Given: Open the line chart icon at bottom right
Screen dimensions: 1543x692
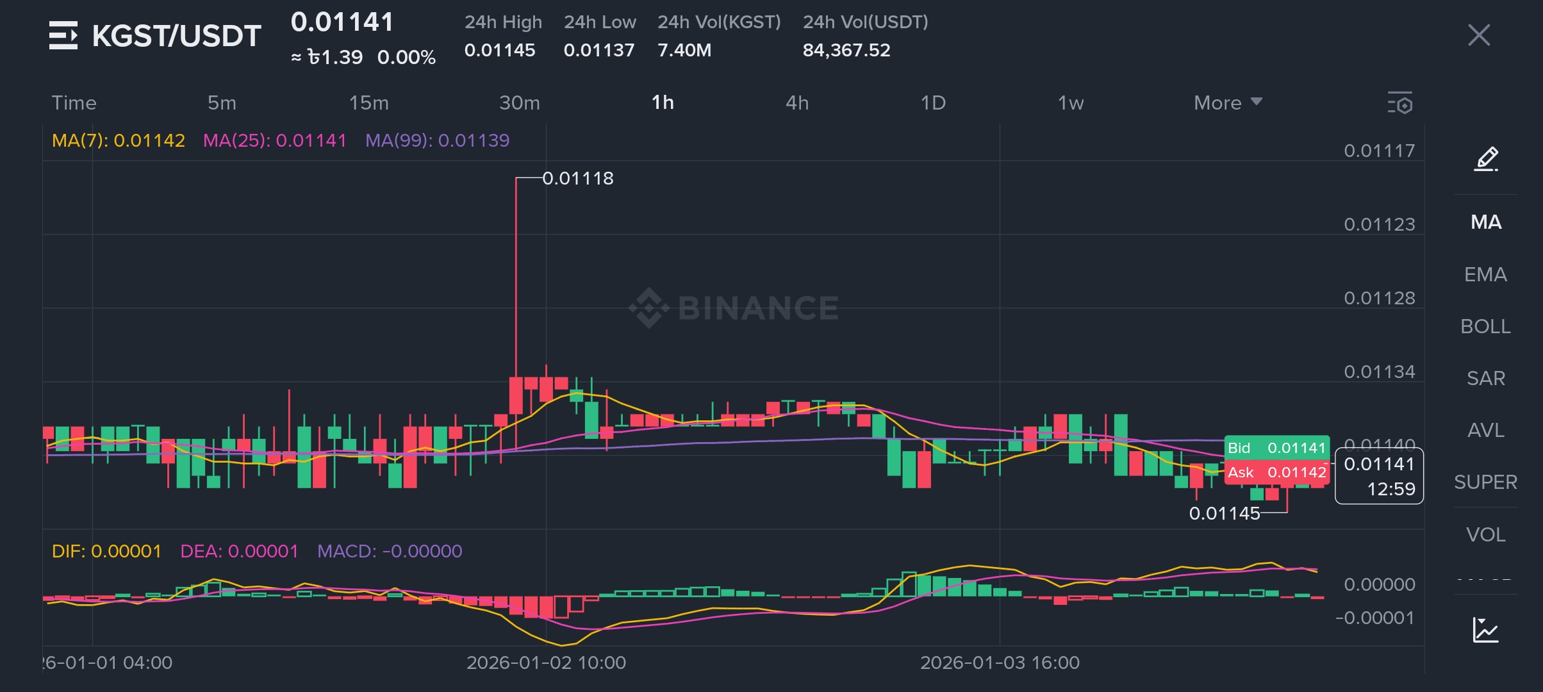Looking at the screenshot, I should [x=1485, y=630].
